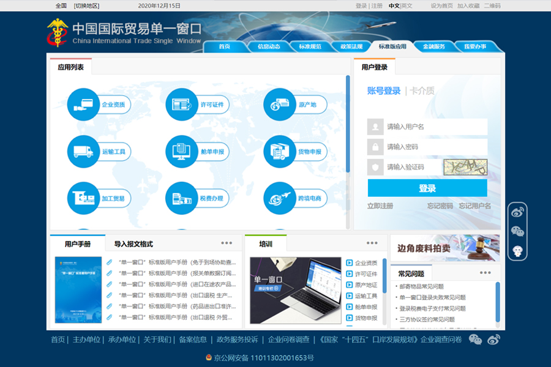Open the 金融服务 navigation tab
Viewport: 551px width, 367px height.
[434, 46]
